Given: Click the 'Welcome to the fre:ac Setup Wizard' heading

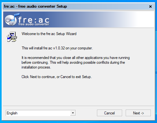Looking at the screenshot, I should click(x=49, y=34).
